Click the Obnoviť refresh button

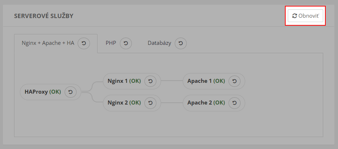click(305, 16)
